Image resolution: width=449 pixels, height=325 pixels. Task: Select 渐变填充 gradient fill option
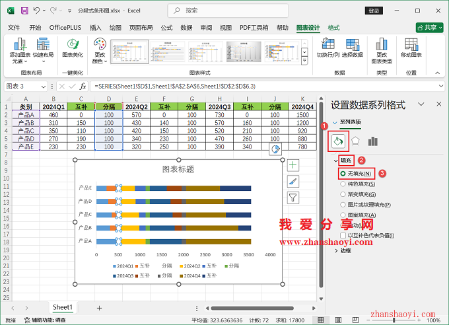click(x=343, y=194)
